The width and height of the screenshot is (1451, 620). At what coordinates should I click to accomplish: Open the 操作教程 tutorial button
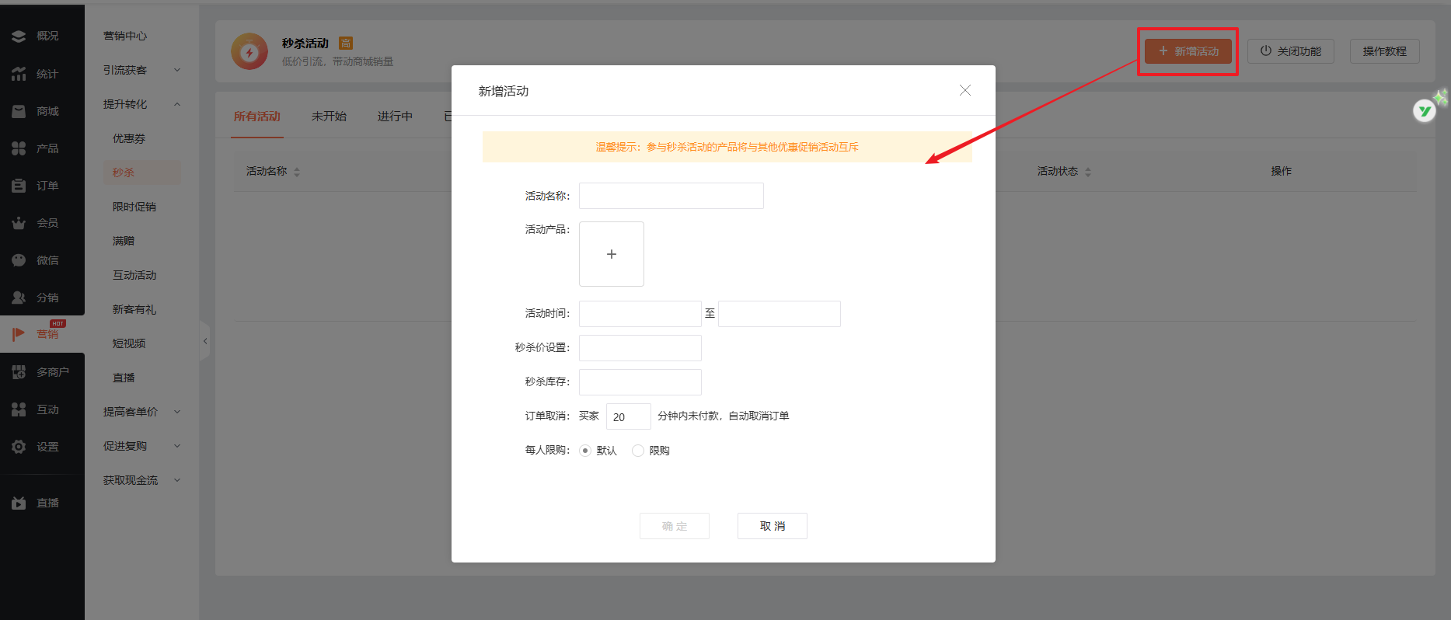1385,51
